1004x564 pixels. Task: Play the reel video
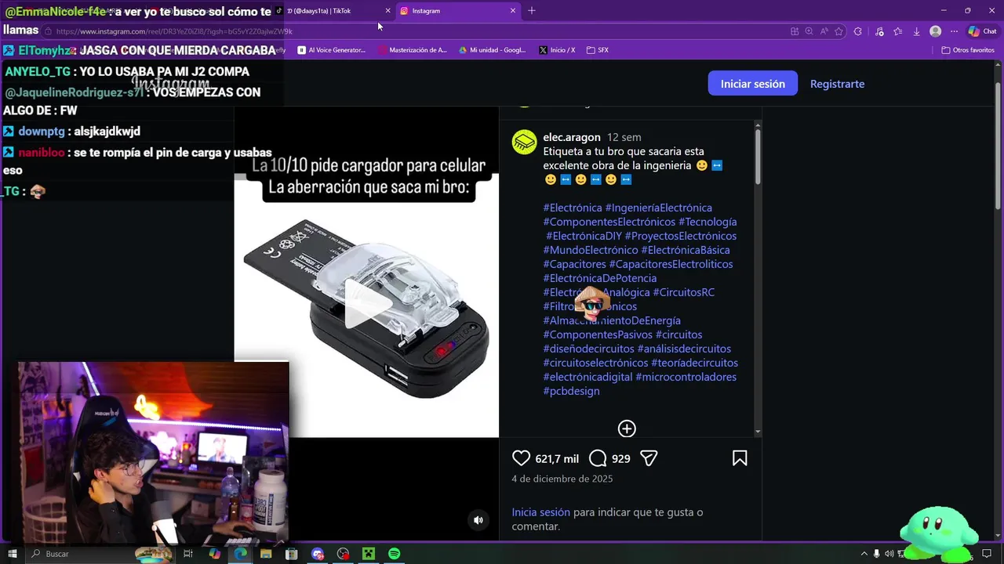366,305
